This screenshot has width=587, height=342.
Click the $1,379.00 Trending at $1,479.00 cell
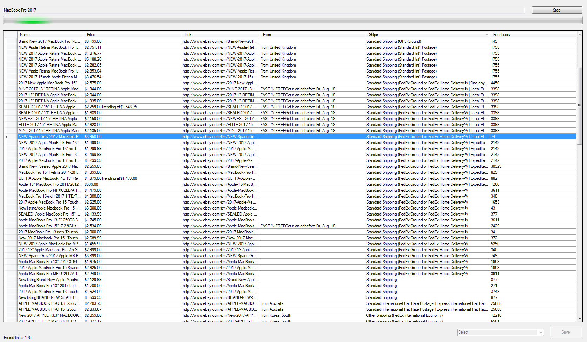133,178
